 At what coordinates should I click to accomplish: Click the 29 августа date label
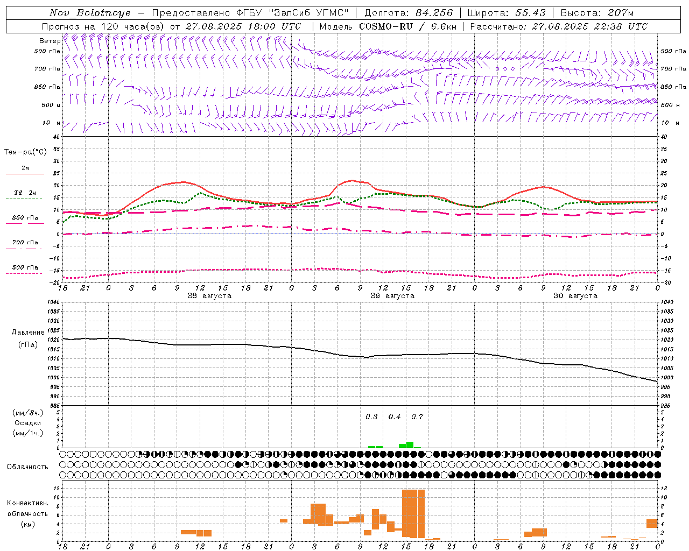[392, 296]
